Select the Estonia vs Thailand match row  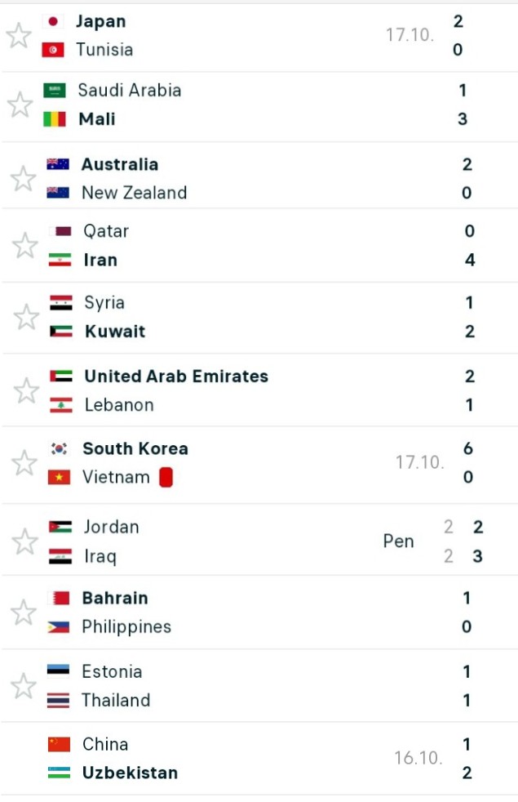click(x=259, y=686)
